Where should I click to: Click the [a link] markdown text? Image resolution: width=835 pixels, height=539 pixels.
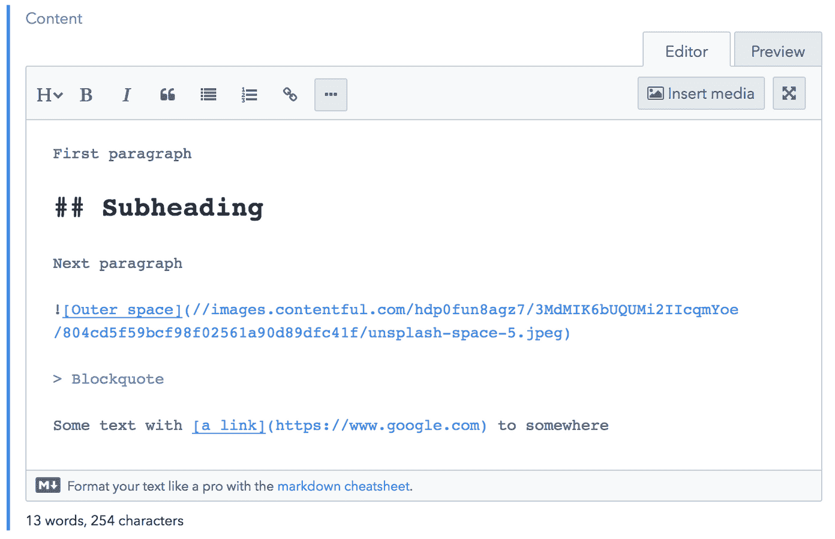tap(229, 426)
